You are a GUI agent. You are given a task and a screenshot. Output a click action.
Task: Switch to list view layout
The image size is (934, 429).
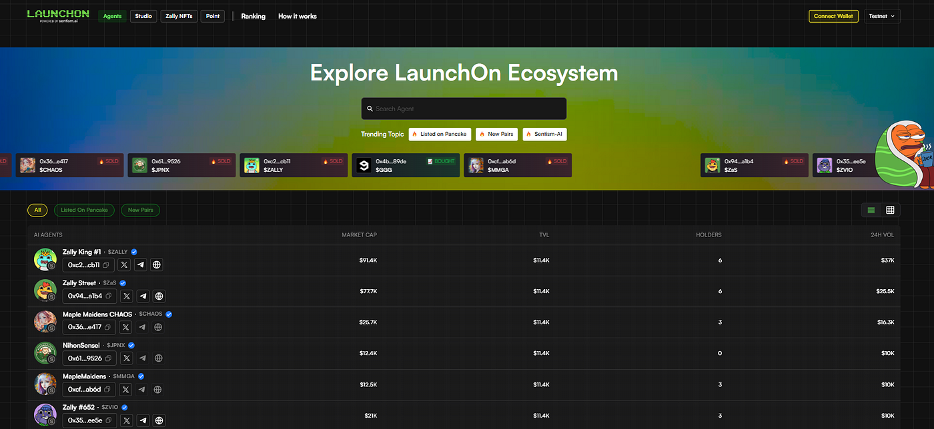click(871, 210)
